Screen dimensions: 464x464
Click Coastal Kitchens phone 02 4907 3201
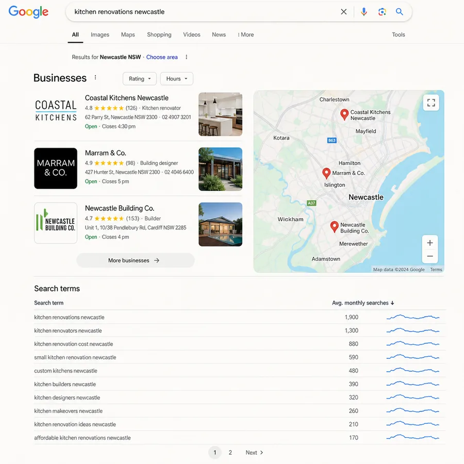(x=176, y=117)
